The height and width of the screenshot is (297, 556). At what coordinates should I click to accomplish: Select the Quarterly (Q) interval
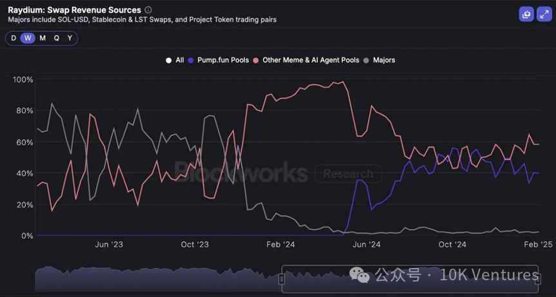point(57,38)
